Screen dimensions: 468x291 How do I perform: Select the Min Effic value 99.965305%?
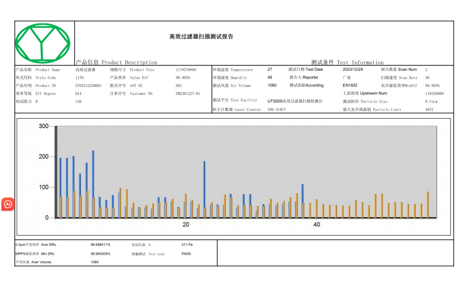tap(100, 254)
